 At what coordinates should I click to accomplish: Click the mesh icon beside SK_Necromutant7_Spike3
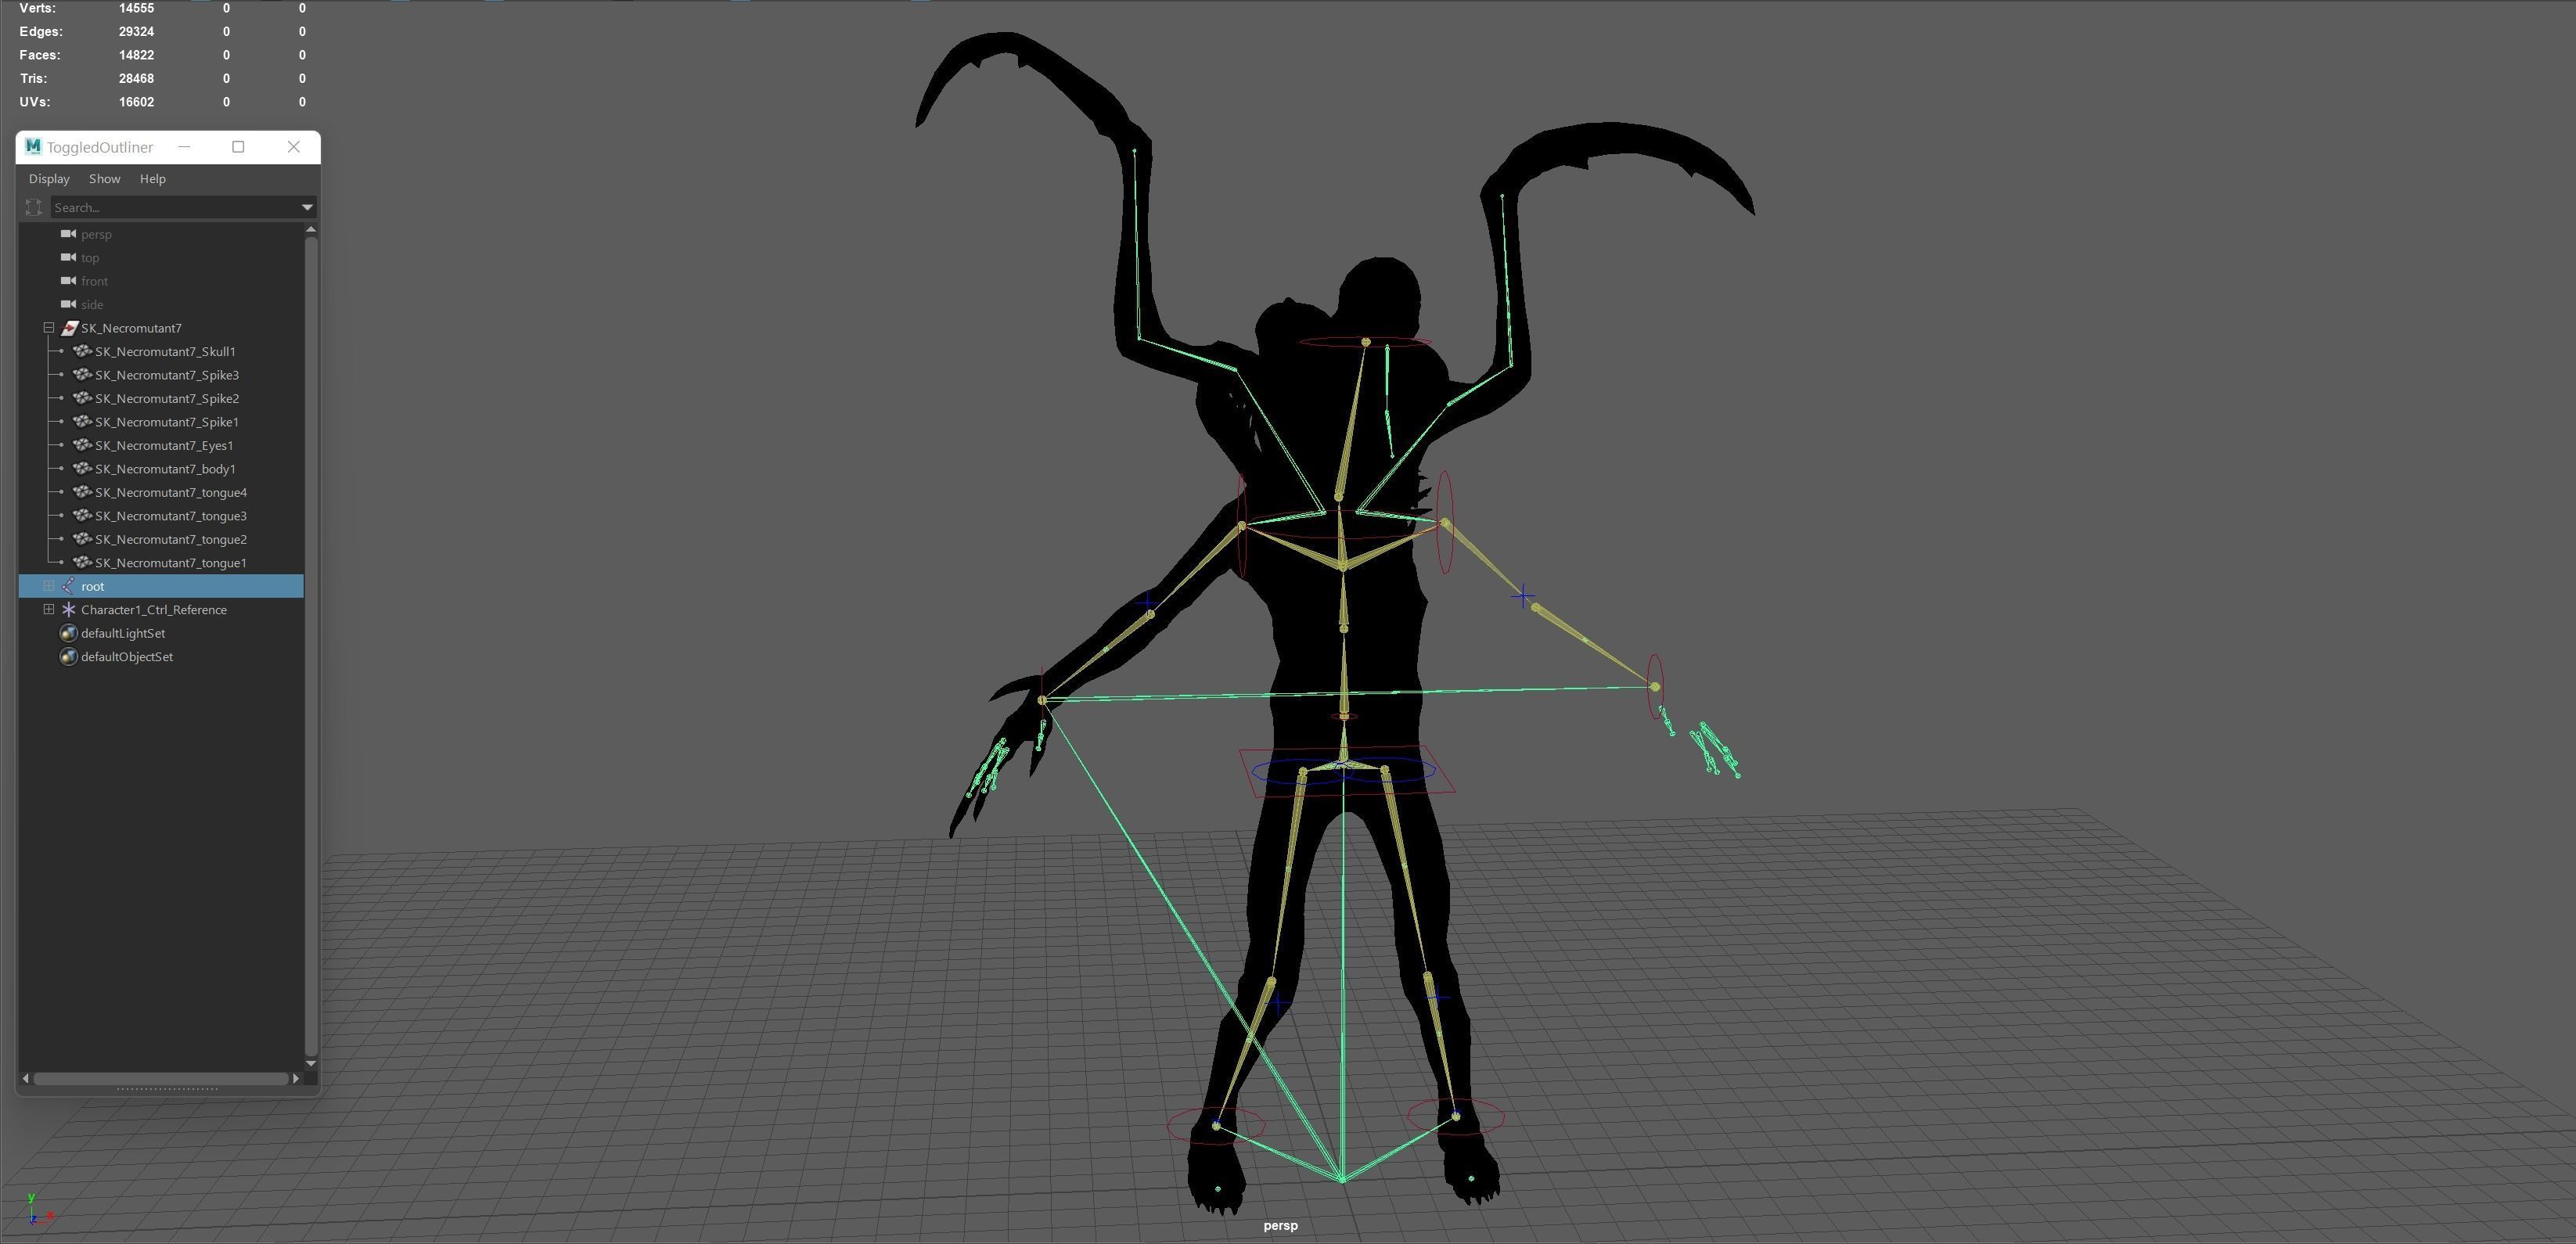point(82,375)
